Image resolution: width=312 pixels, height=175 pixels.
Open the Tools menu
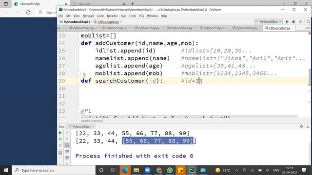pos(132,16)
